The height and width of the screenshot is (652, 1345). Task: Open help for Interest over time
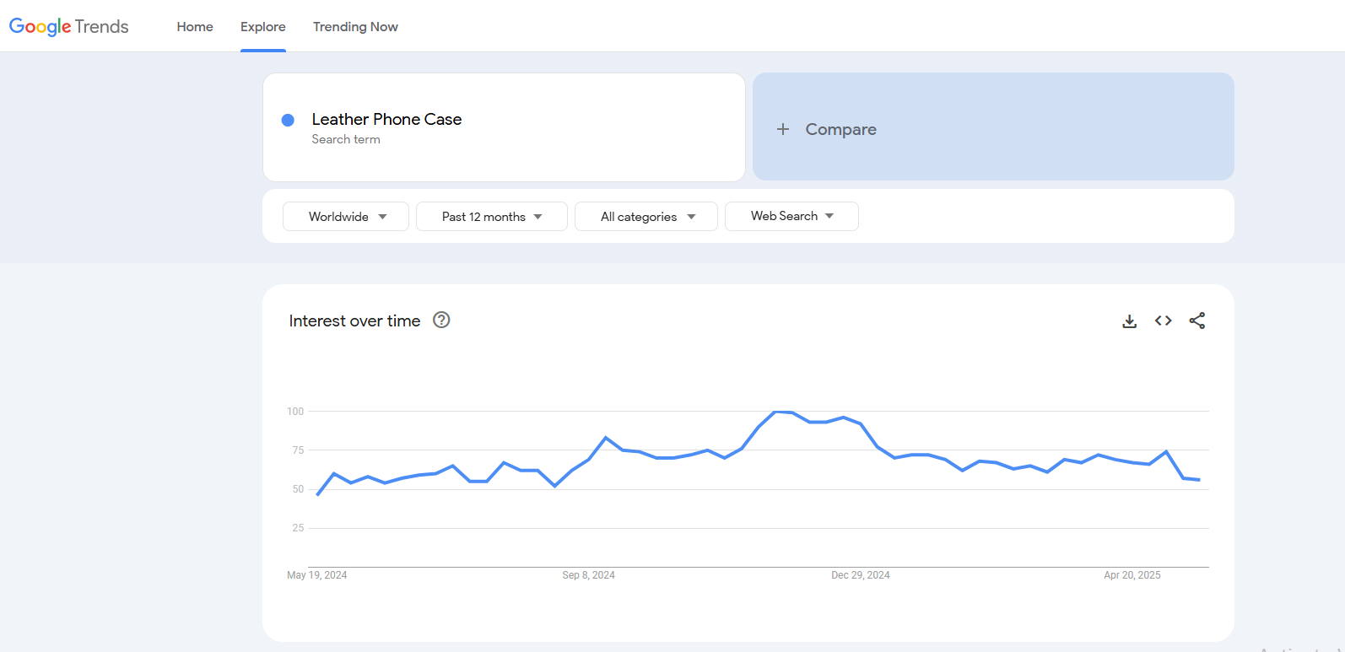(x=441, y=320)
